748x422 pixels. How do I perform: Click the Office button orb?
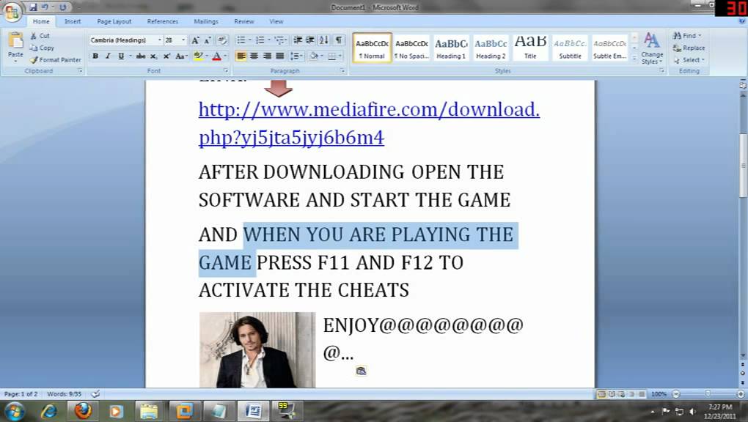click(12, 12)
